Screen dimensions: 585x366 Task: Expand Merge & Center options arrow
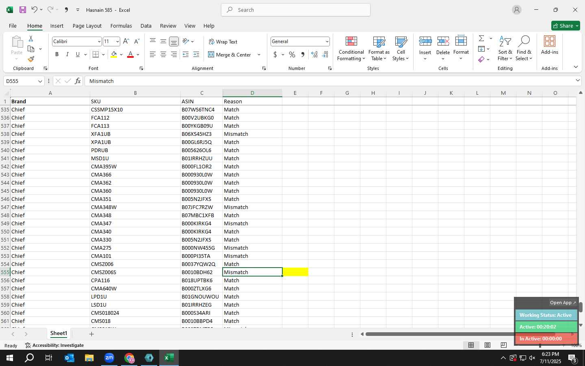(x=259, y=54)
